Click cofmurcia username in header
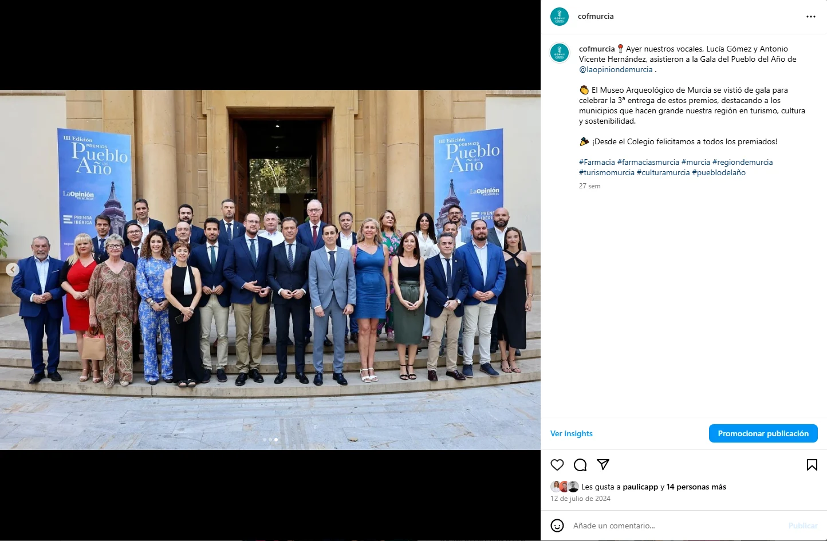The height and width of the screenshot is (541, 827). click(x=596, y=16)
